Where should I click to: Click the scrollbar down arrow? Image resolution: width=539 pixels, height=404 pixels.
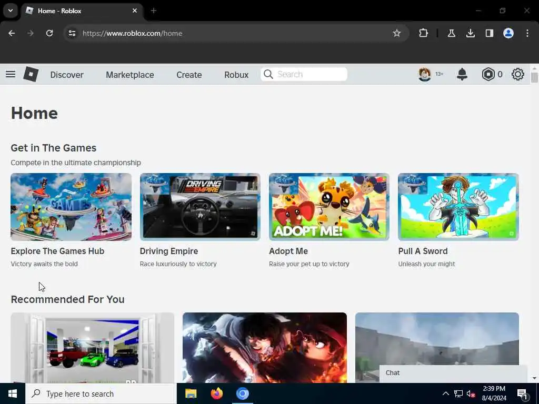tap(534, 378)
